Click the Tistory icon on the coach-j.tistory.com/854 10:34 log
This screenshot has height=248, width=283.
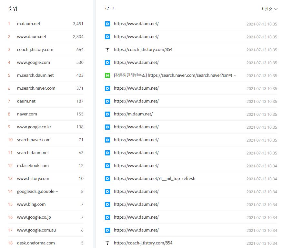click(x=107, y=243)
